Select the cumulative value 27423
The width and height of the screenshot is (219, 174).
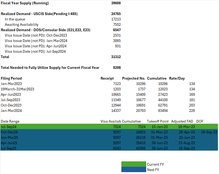(163, 94)
